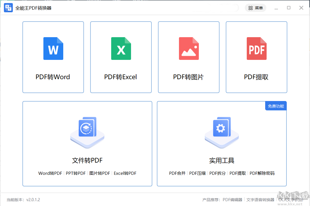The image size is (310, 206).
Task: Click the picture icon for PDF转图片
Action: click(189, 49)
